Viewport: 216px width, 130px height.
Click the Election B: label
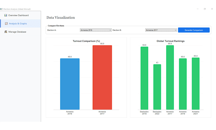[x=117, y=30]
